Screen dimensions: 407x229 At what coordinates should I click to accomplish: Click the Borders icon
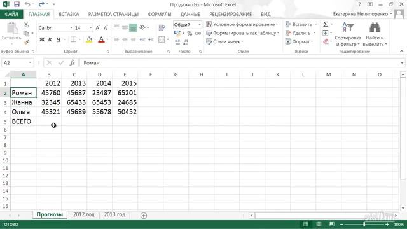74,39
